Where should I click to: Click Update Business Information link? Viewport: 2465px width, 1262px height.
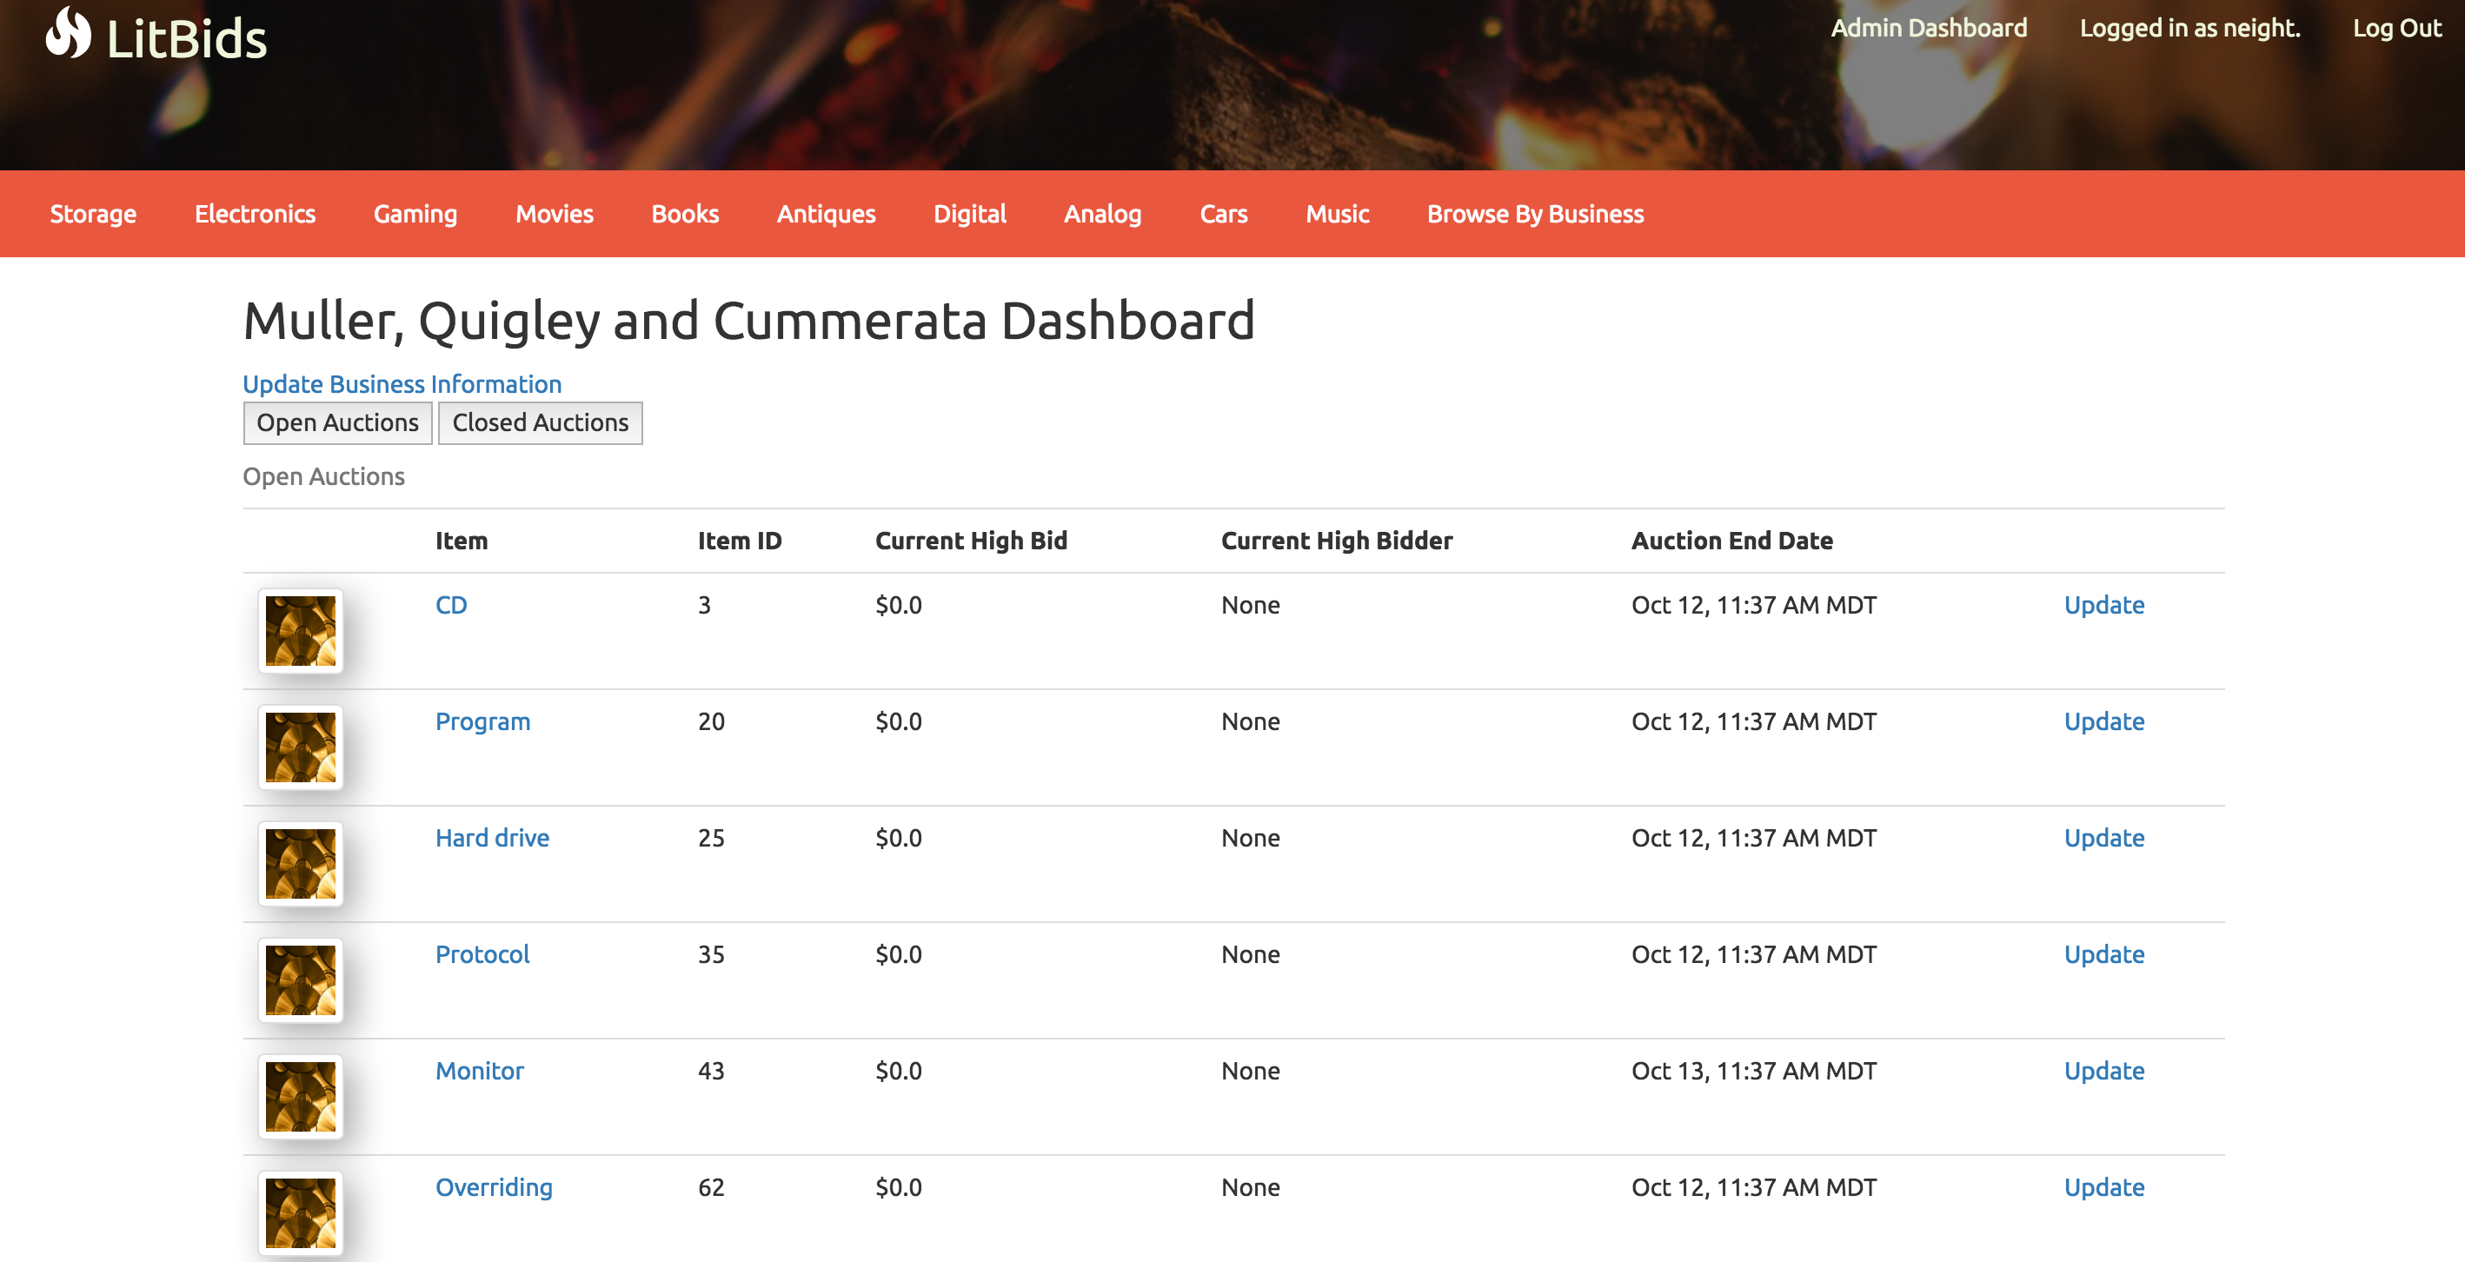pyautogui.click(x=402, y=383)
